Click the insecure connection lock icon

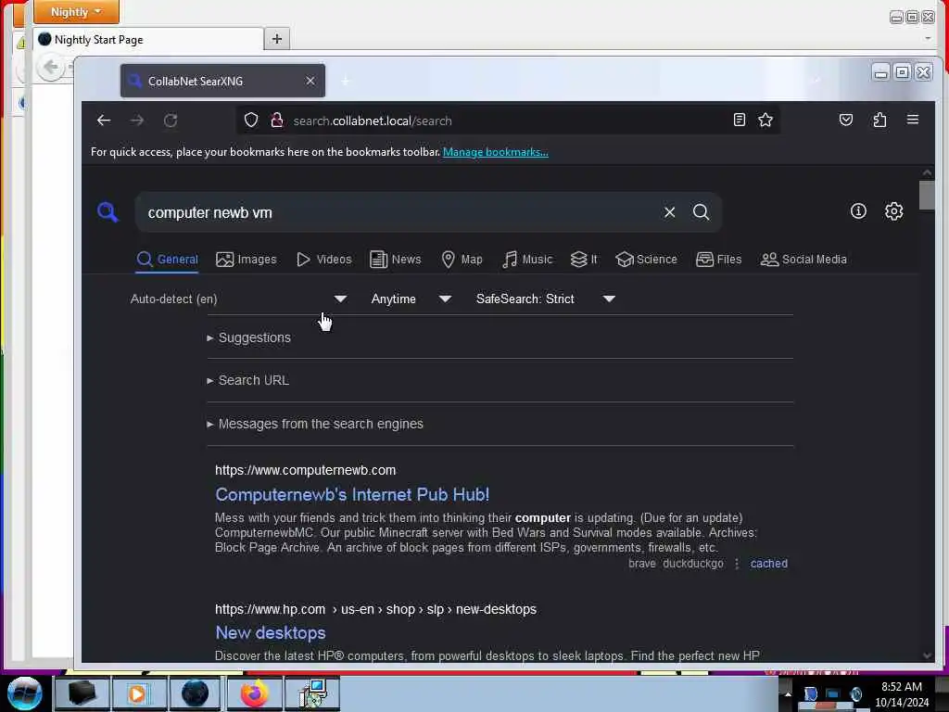coord(276,120)
